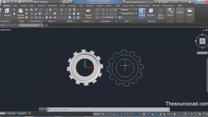
Task: Close the command line window
Action: [x=42, y=110]
